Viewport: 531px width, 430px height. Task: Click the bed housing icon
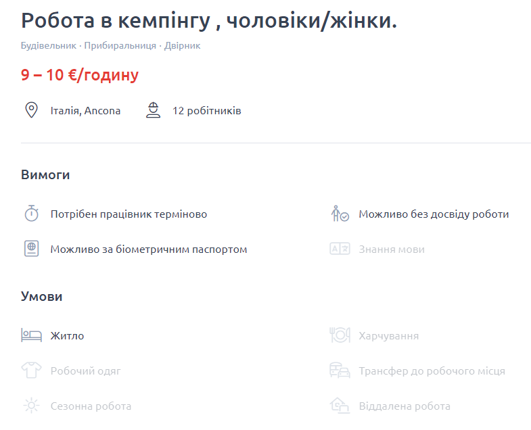pos(31,335)
